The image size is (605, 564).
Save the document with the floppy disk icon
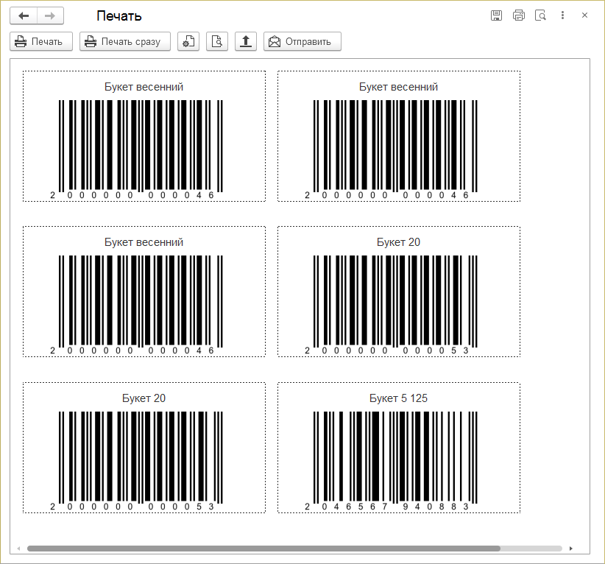coord(497,15)
